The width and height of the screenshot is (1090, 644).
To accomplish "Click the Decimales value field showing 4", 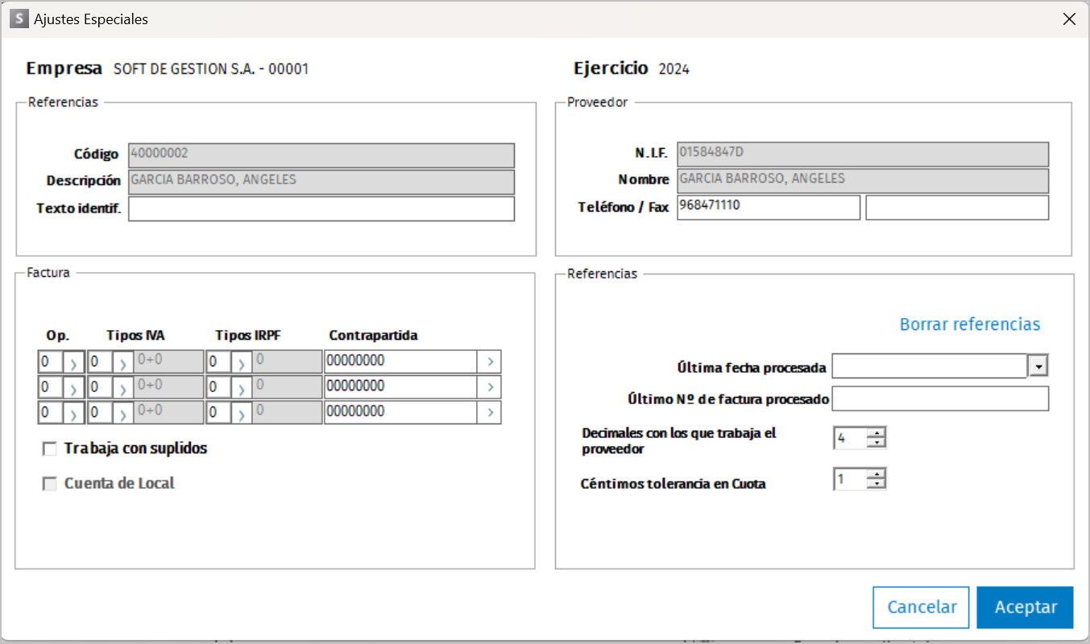I will click(851, 439).
